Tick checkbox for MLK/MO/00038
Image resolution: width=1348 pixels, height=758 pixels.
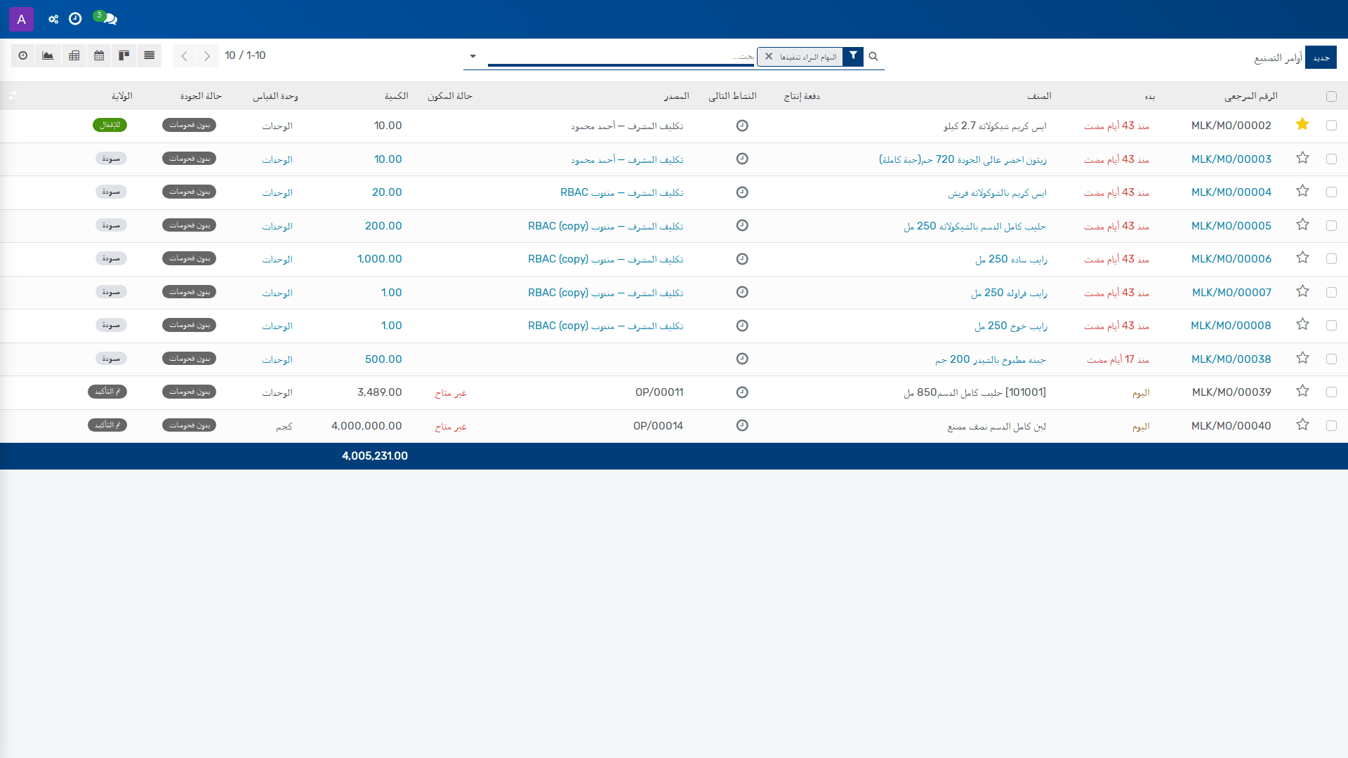pyautogui.click(x=1331, y=359)
